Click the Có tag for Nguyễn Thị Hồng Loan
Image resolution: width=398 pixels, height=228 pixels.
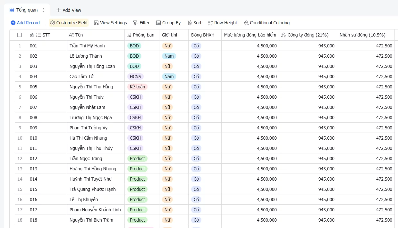pyautogui.click(x=196, y=66)
